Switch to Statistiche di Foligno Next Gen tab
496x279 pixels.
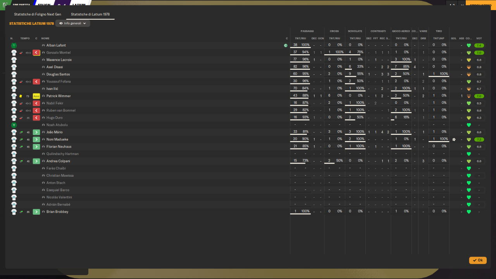[38, 14]
